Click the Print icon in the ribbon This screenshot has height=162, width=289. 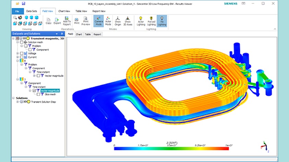pyautogui.click(x=77, y=21)
